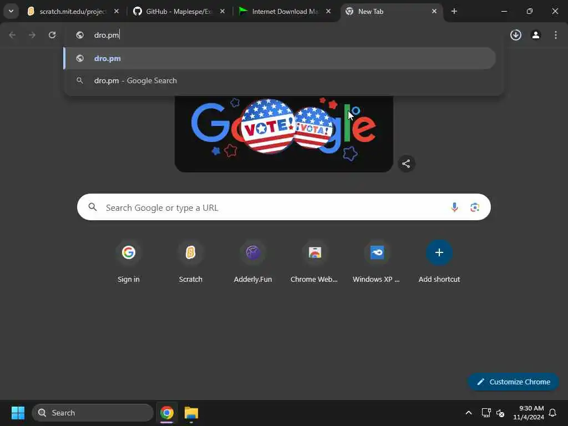The height and width of the screenshot is (426, 568).
Task: Click the Customize Chrome button
Action: 513,382
